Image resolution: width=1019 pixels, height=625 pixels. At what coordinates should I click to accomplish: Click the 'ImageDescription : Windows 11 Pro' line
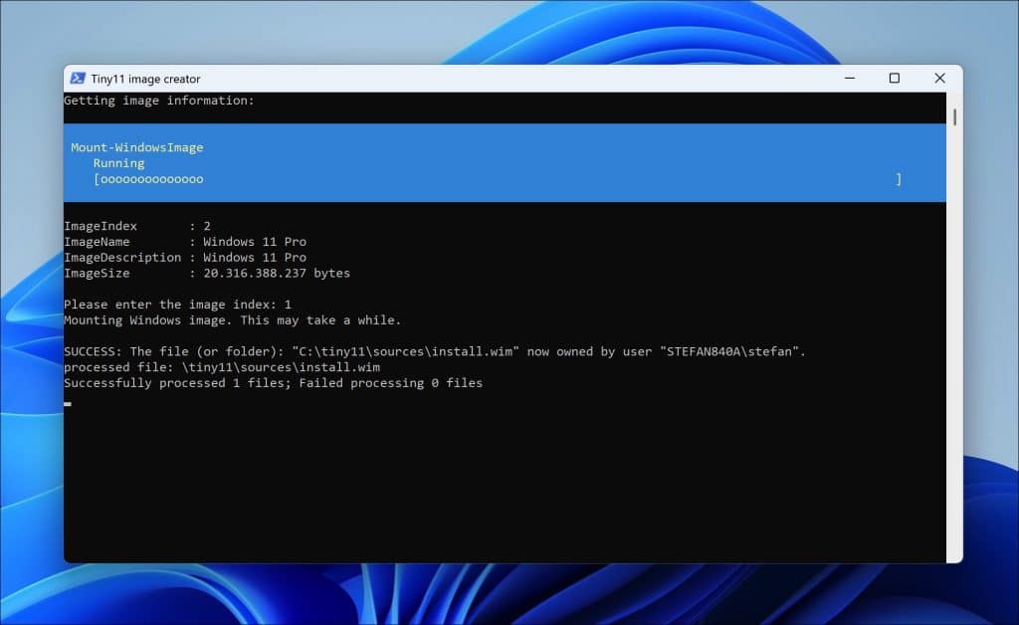click(185, 258)
